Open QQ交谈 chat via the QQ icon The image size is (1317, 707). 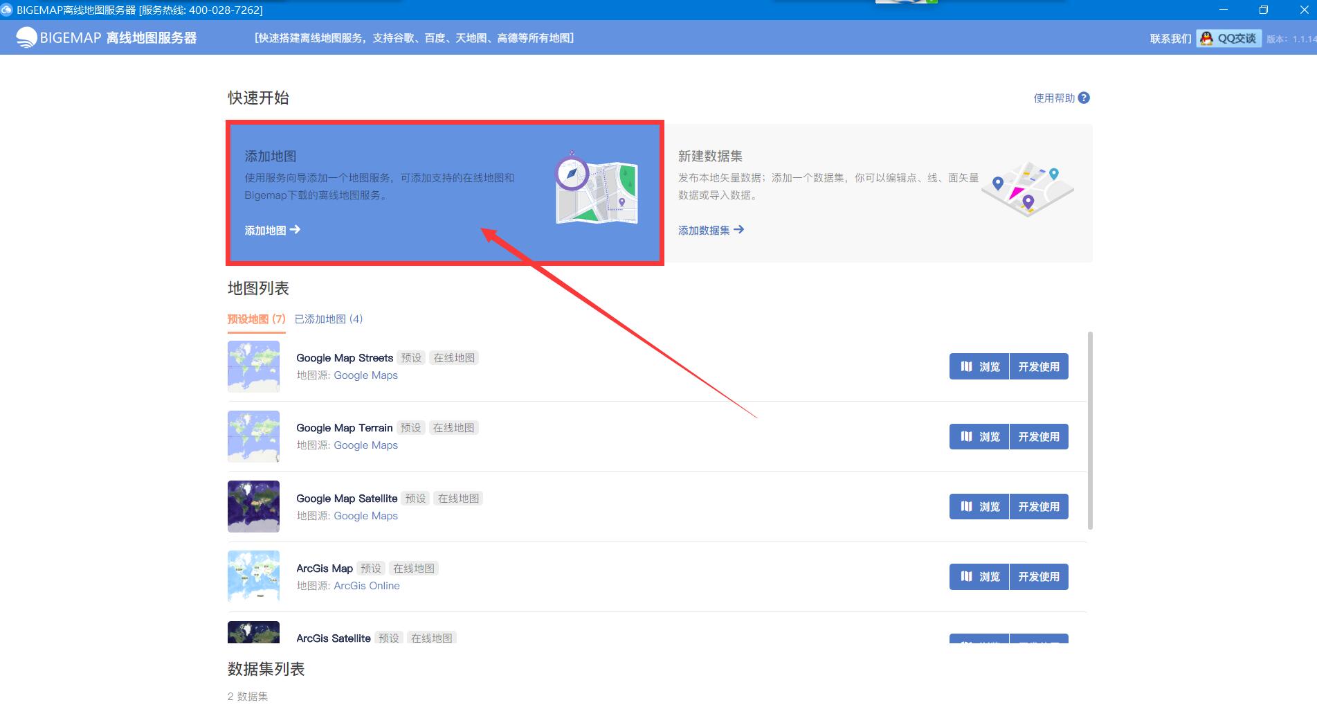pos(1204,38)
